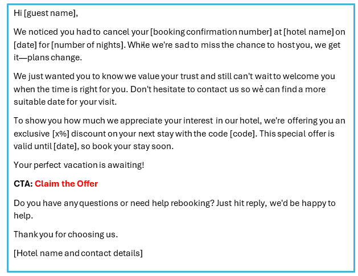The width and height of the screenshot is (358, 276).
Task: Click 'suitable date for your visit.' line
Action: tap(65, 102)
